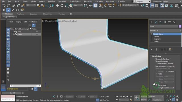Choose the Rectangular Selection Region tool
Image resolution: width=182 pixels, height=102 pixels.
(47, 5)
